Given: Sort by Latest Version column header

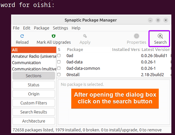Looking at the screenshot, I should 155,50.
